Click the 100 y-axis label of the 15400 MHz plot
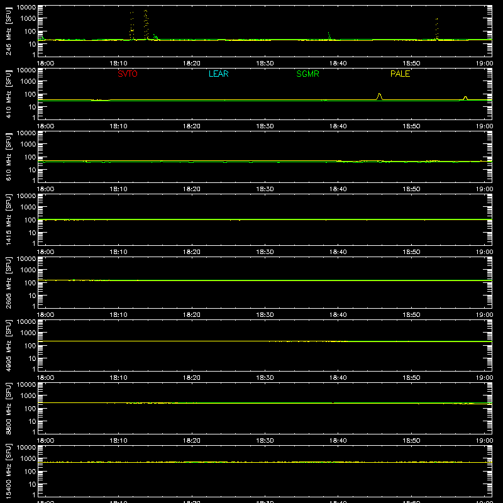503x503 pixels. tap(30, 472)
